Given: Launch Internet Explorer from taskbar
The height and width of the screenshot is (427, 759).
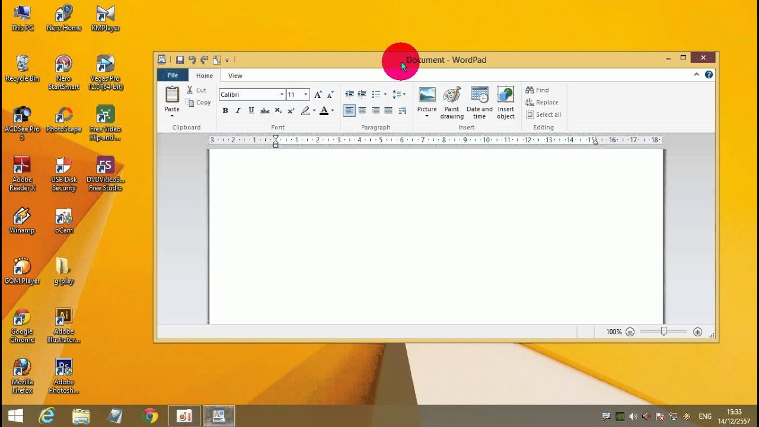Looking at the screenshot, I should pyautogui.click(x=48, y=416).
